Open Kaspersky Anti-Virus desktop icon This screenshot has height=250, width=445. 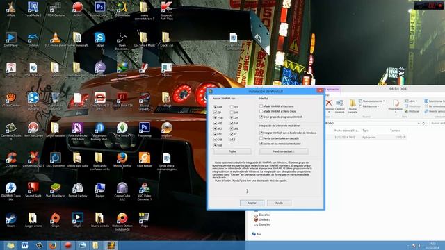[x=167, y=10]
